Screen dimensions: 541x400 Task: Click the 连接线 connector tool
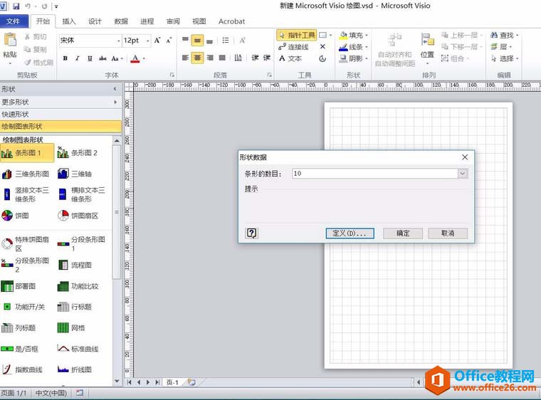coord(293,47)
